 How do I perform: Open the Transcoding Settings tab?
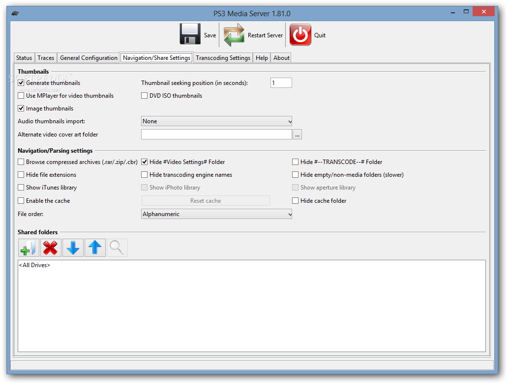coord(223,57)
